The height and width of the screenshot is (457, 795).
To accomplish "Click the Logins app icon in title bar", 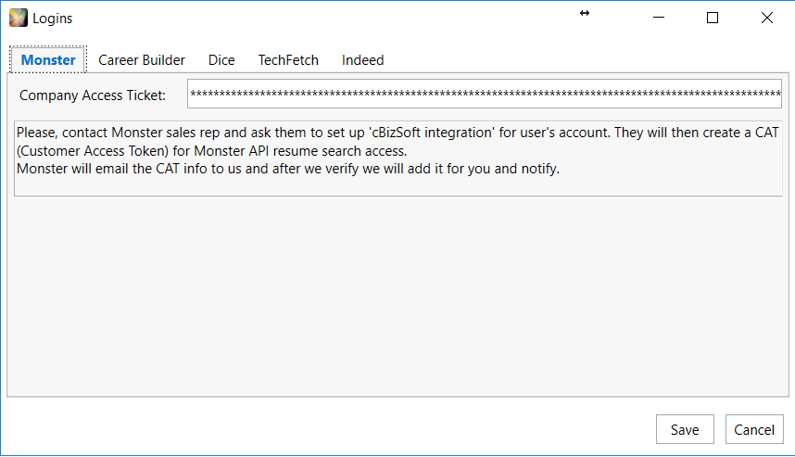I will [x=19, y=18].
